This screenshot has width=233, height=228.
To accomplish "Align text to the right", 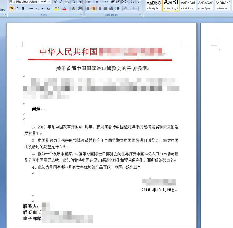I will point(99,8).
